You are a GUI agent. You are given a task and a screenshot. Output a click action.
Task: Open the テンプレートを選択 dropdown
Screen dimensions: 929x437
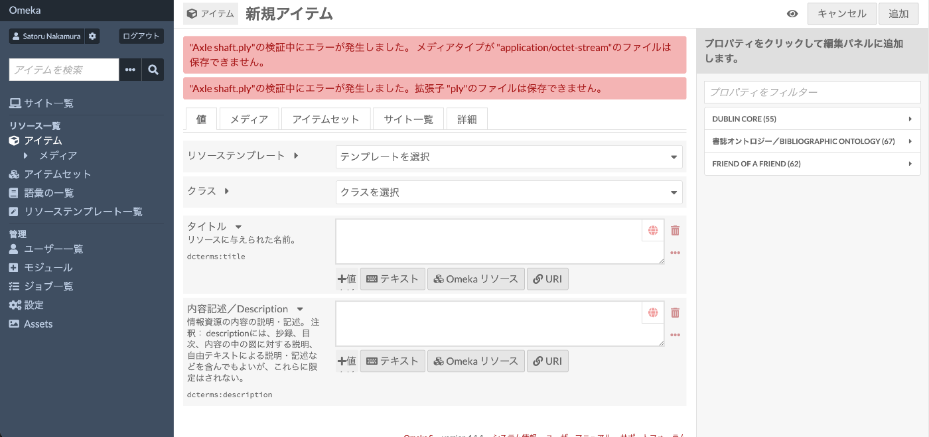[x=509, y=157]
